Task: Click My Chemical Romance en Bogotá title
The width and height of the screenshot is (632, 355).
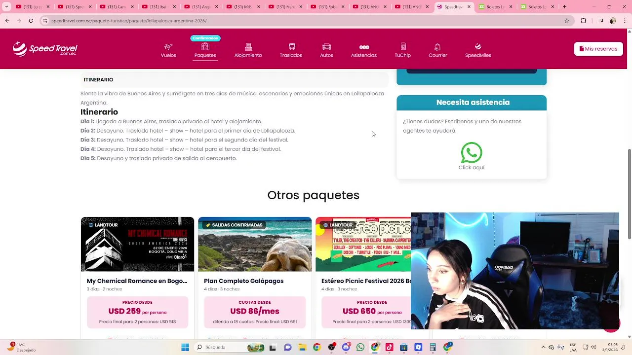Action: point(137,281)
